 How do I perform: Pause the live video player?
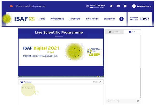(19, 77)
